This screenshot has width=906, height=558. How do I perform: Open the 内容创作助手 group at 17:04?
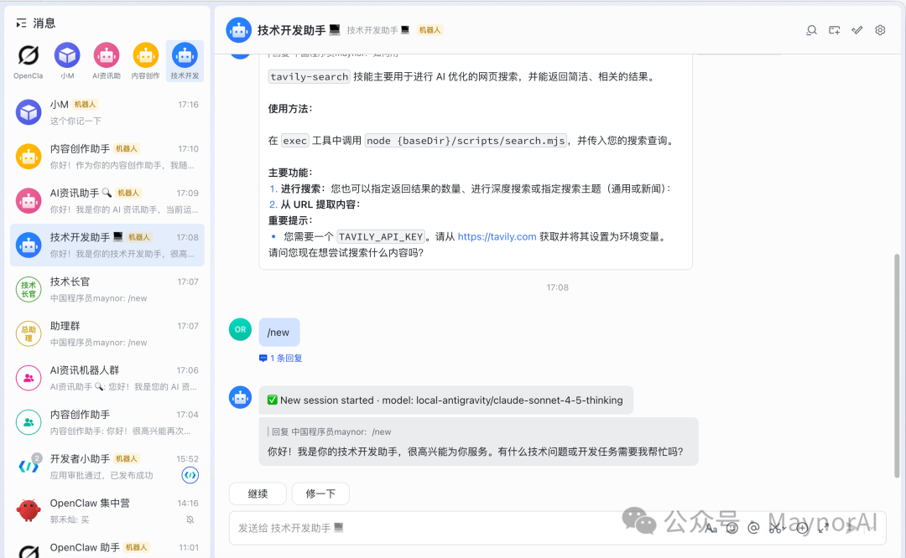coord(107,422)
